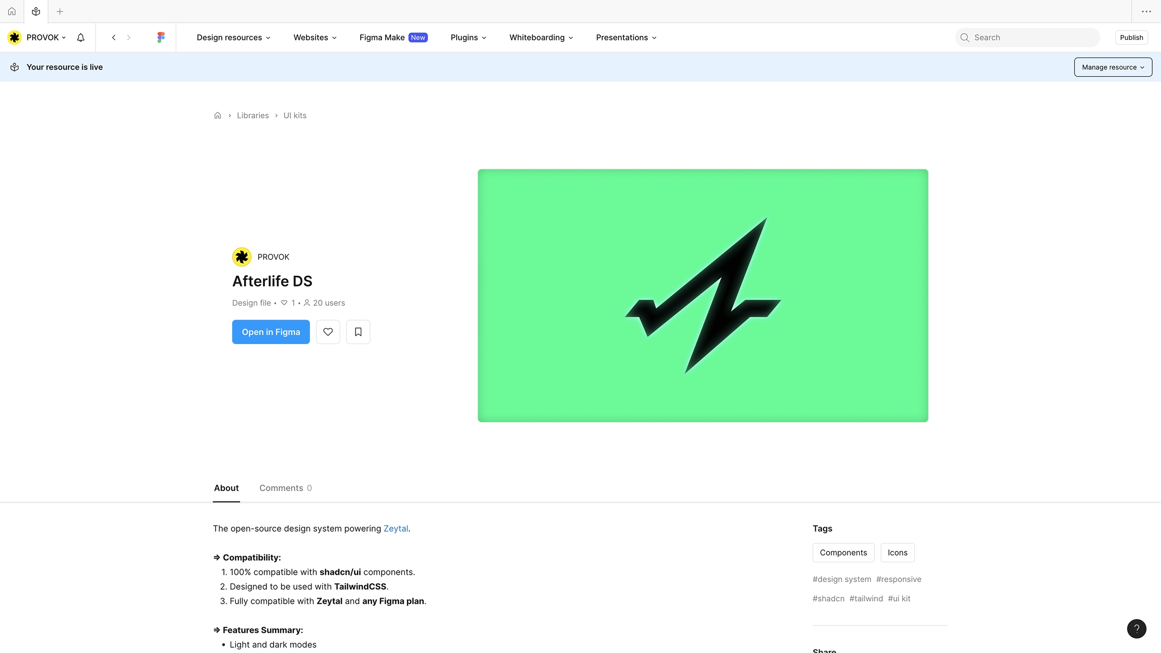Screen dimensions: 1161x653
Task: Click the Figma logo icon
Action: tap(161, 37)
